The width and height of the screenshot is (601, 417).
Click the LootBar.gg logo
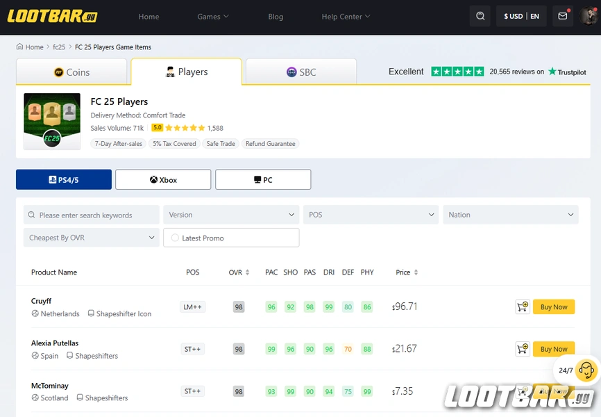pyautogui.click(x=52, y=16)
